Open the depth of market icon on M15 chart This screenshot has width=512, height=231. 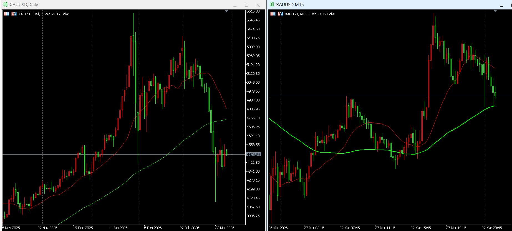(x=280, y=14)
